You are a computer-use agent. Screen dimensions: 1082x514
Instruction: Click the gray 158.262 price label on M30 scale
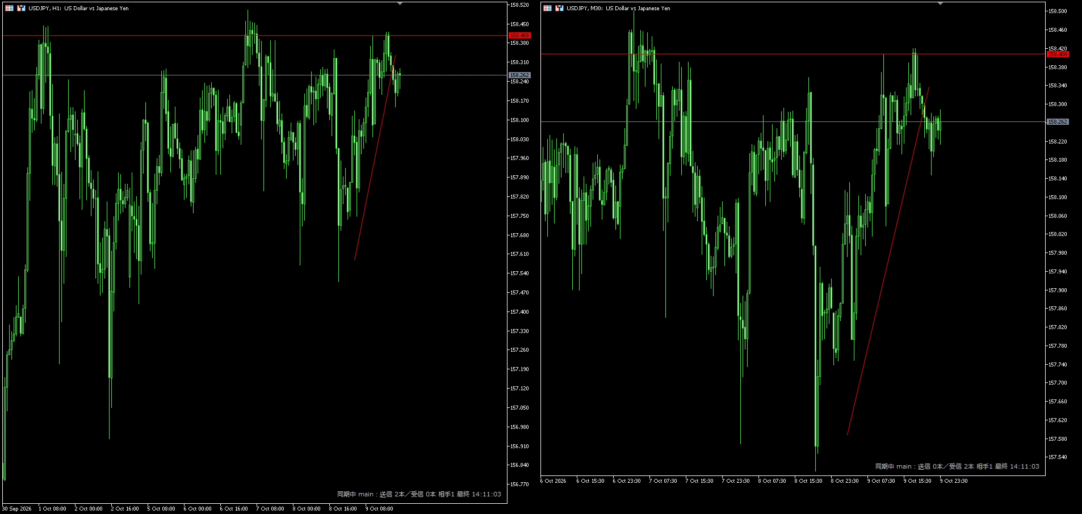click(x=1058, y=122)
